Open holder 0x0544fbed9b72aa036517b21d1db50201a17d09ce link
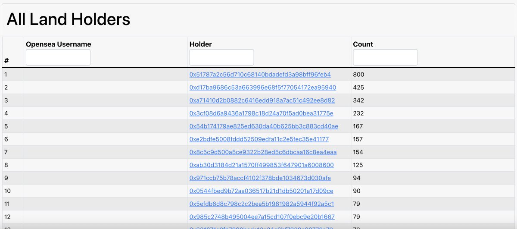The width and height of the screenshot is (517, 229). [x=262, y=191]
